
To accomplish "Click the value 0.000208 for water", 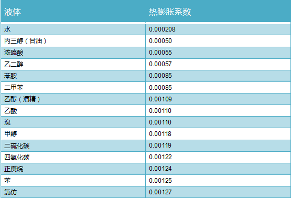I will (x=162, y=29).
